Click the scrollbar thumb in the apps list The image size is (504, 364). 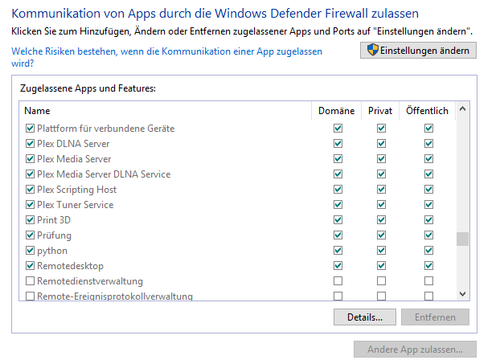462,239
